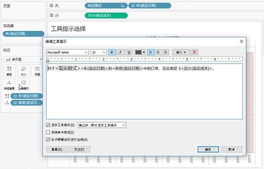
Task: Open the Microsoft YaHei font dropdown
Action: click(x=67, y=52)
